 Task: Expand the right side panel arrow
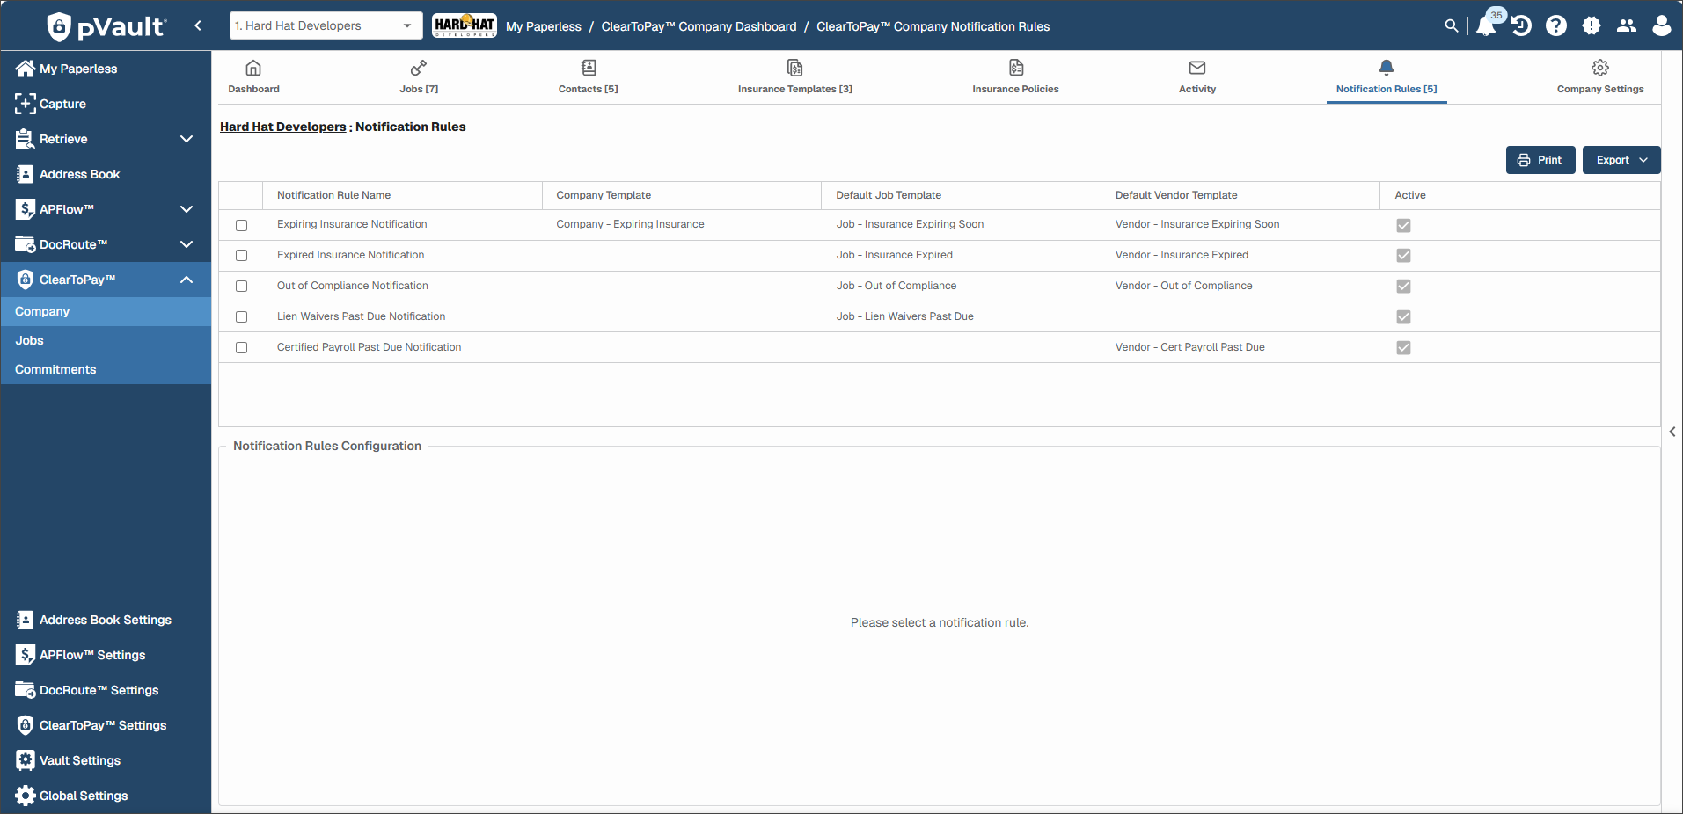coord(1672,432)
